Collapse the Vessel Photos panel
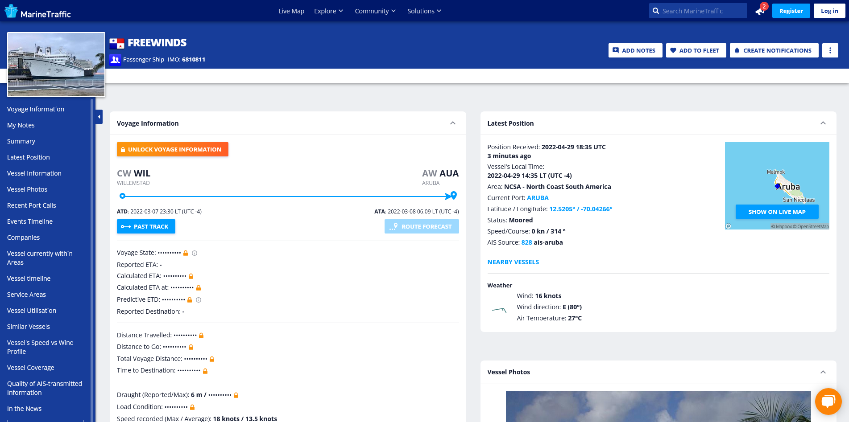The height and width of the screenshot is (422, 849). pyautogui.click(x=823, y=372)
